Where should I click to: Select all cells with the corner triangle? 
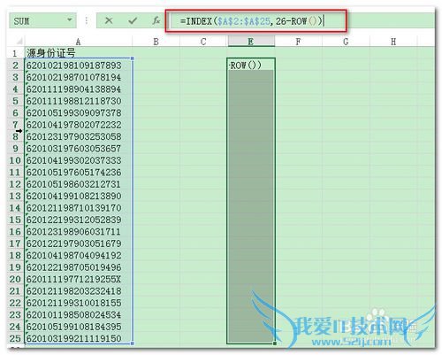click(19, 41)
